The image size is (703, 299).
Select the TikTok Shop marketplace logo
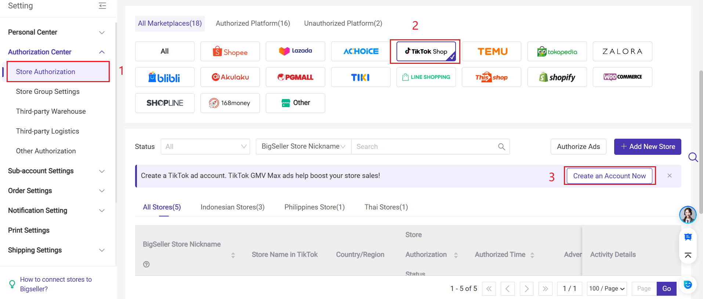pyautogui.click(x=426, y=51)
